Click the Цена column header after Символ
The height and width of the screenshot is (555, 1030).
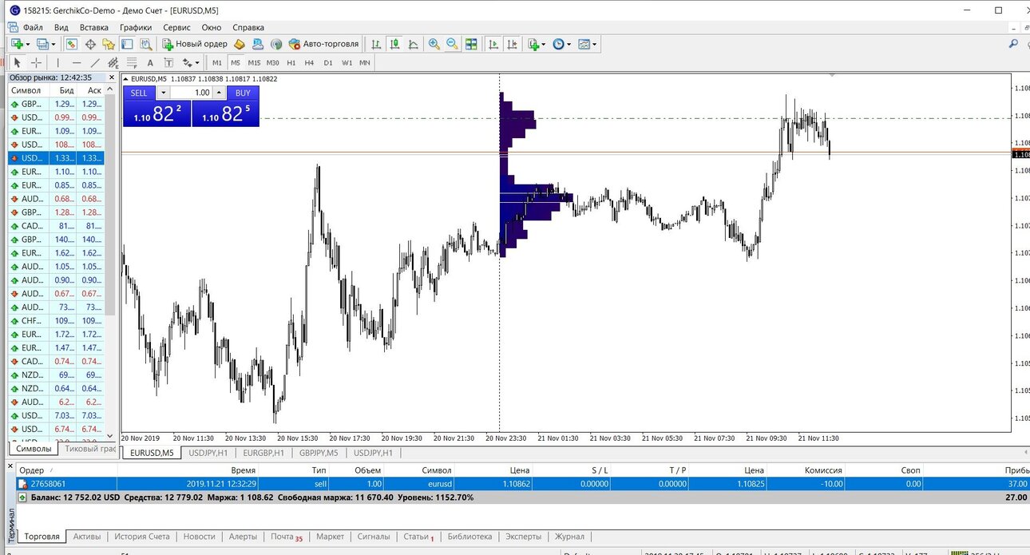tap(520, 470)
